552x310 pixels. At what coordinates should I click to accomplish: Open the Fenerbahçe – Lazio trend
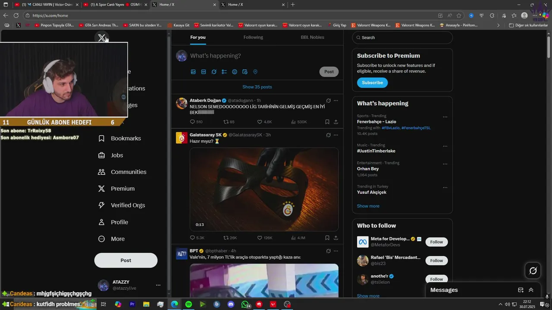(376, 122)
